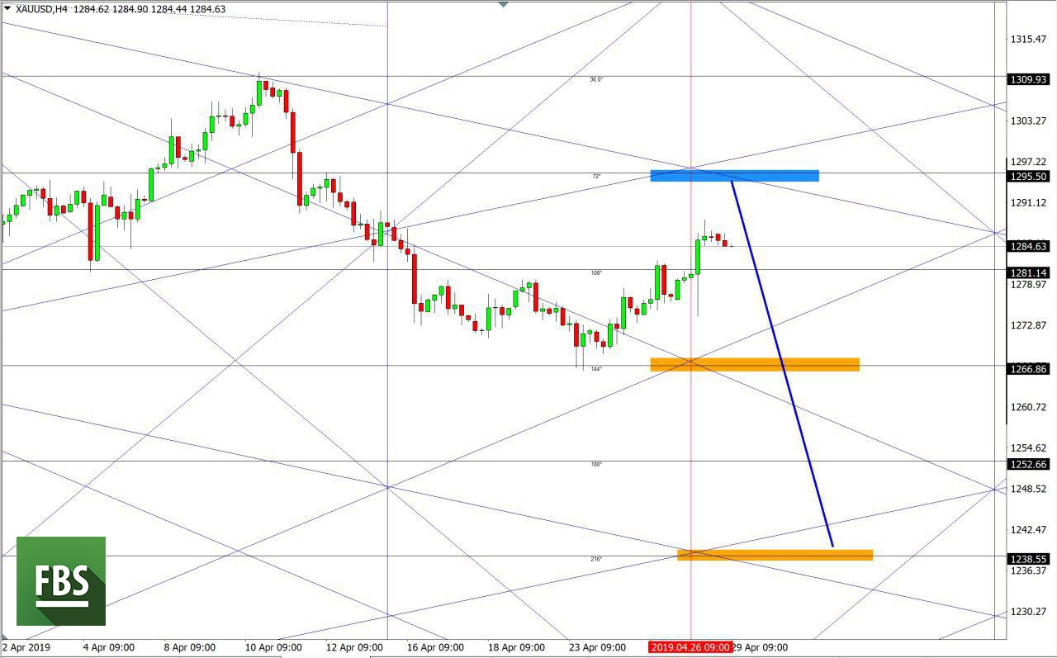The height and width of the screenshot is (658, 1057).
Task: Click the 36.0° Gann angle label
Action: point(596,79)
